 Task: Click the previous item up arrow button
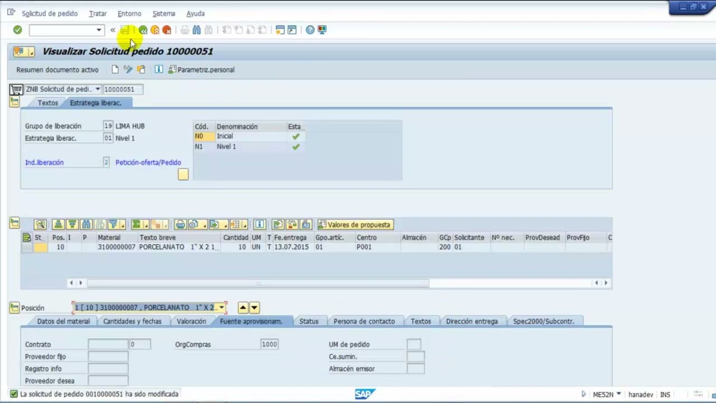click(x=243, y=307)
